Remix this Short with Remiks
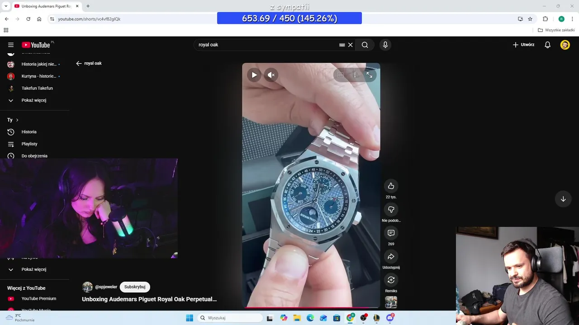 [391, 280]
